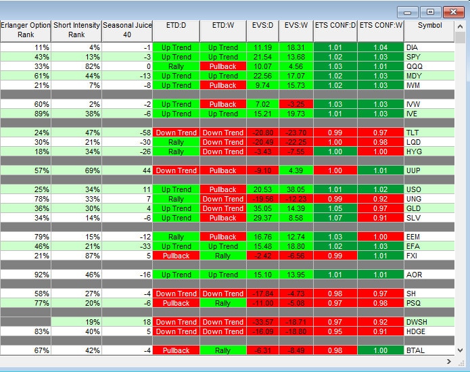
Task: Select the GLD symbol cell
Action: pyautogui.click(x=429, y=208)
